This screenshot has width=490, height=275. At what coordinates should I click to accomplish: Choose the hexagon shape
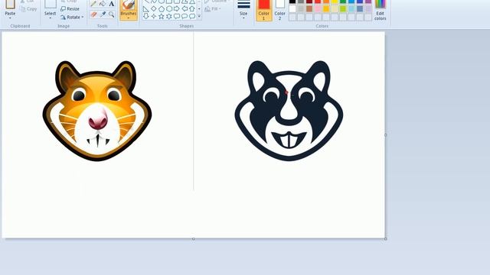[169, 9]
